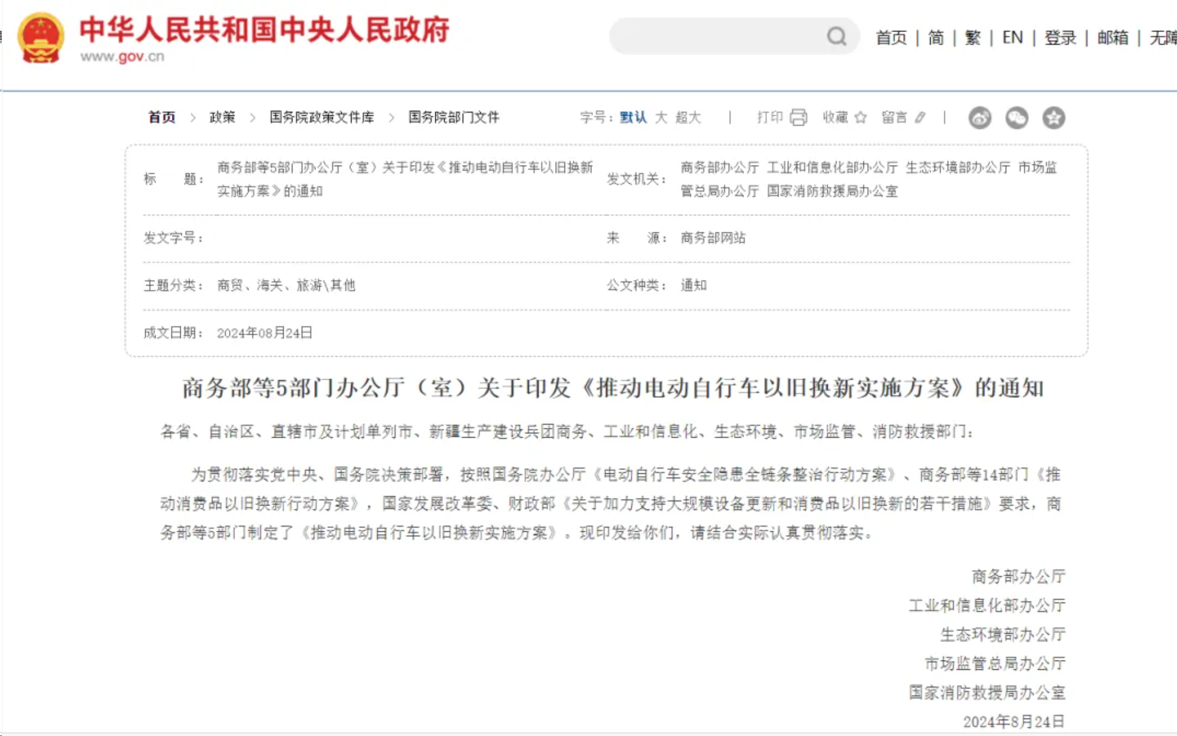Click the printer icon
The image size is (1177, 736).
point(799,118)
